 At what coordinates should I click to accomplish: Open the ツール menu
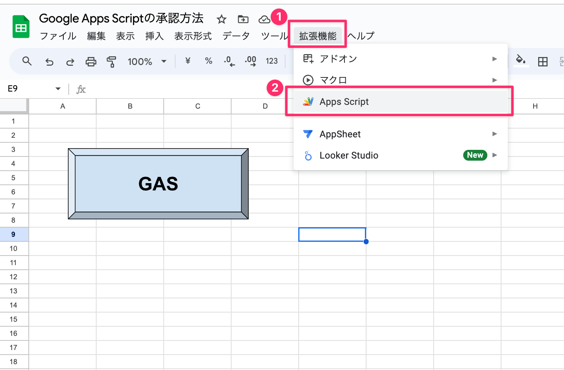pos(275,36)
